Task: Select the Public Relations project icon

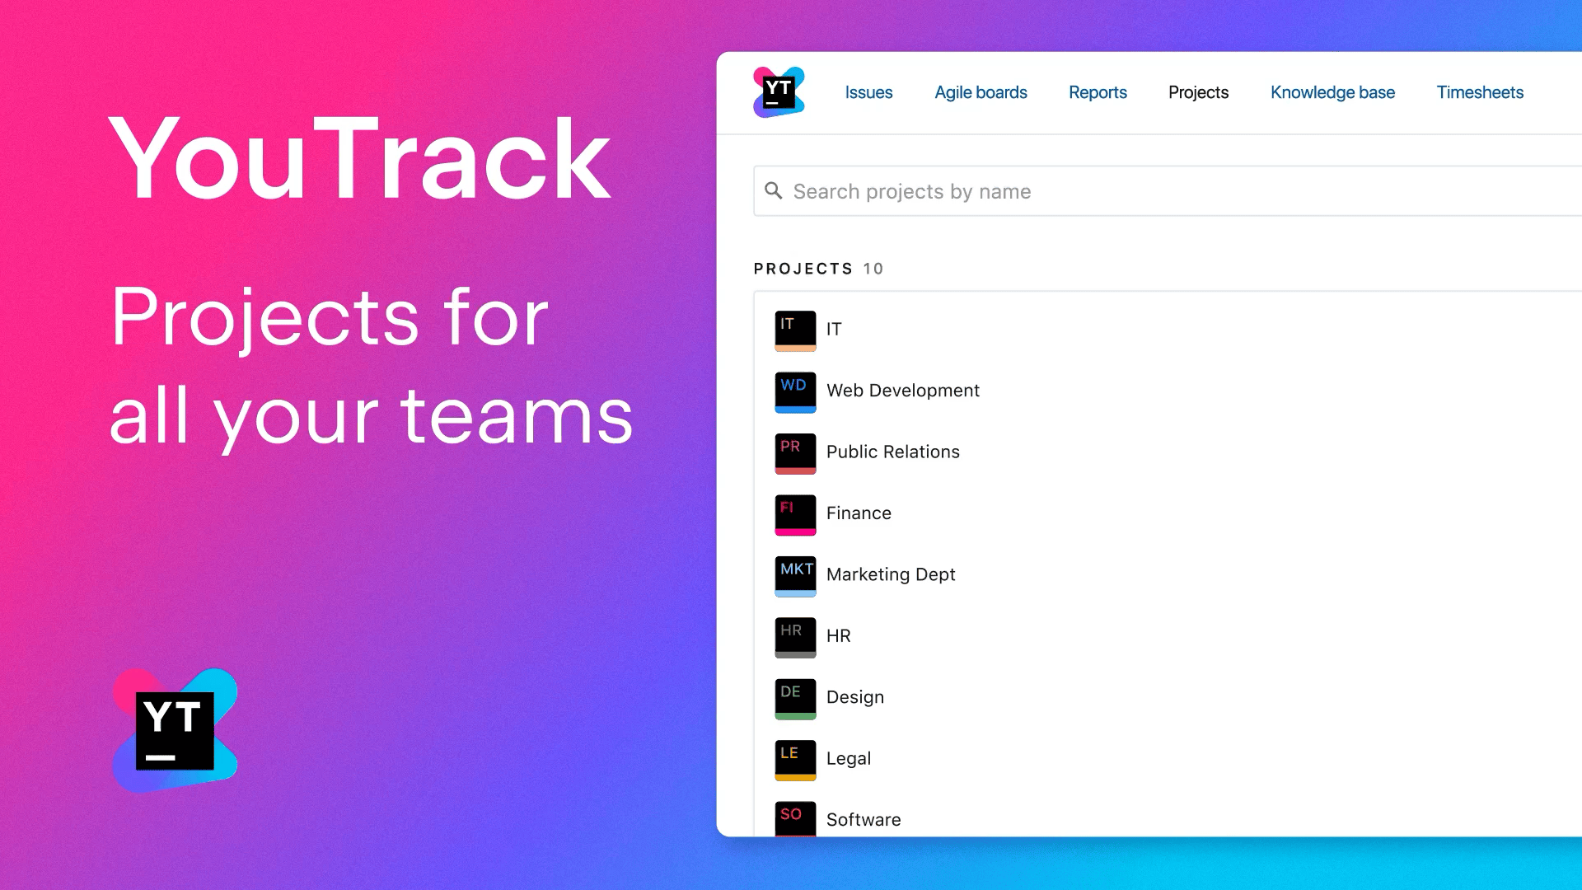Action: coord(795,451)
